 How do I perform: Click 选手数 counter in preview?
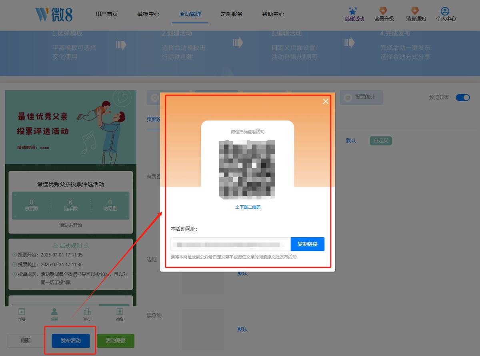[x=71, y=205]
